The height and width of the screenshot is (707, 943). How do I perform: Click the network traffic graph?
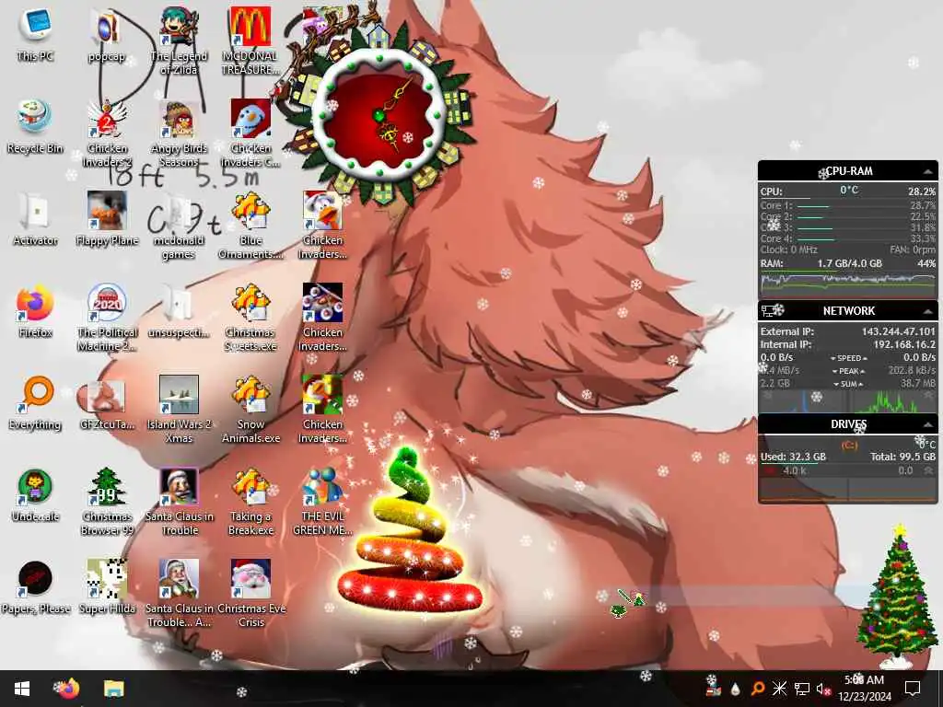click(847, 400)
